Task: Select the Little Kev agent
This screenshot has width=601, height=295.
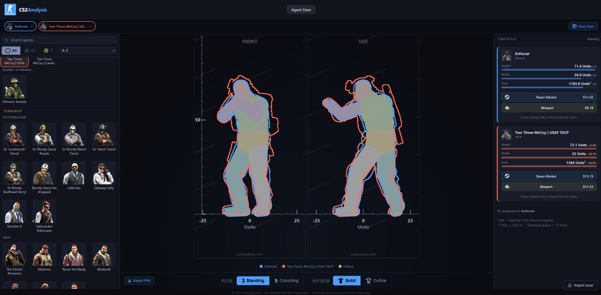Action: (x=74, y=175)
